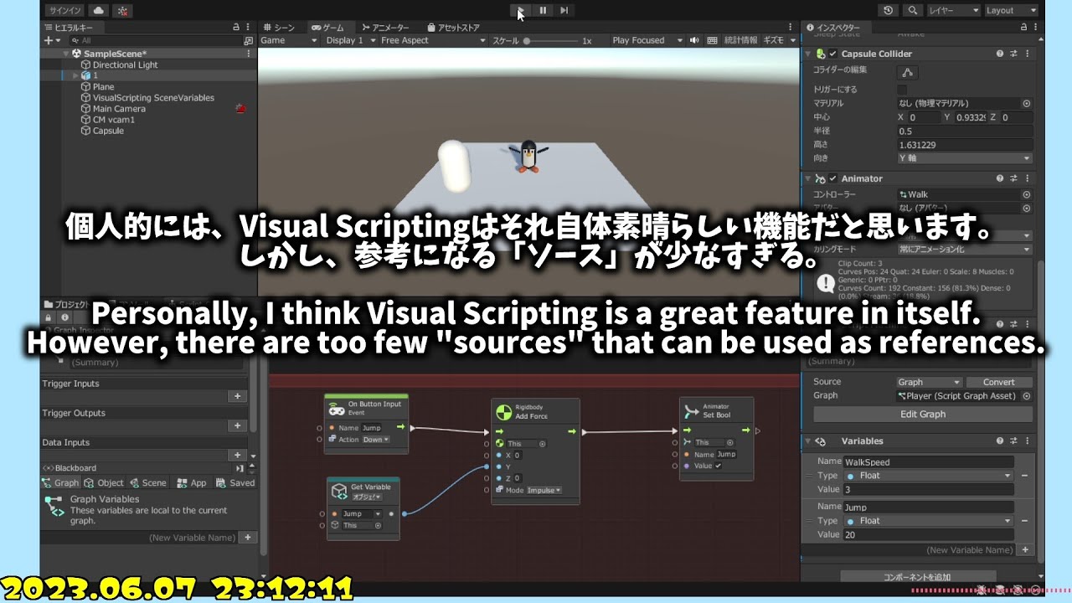Click the On Button Input node gamepad icon
Viewport: 1072px width, 603px height.
(335, 408)
